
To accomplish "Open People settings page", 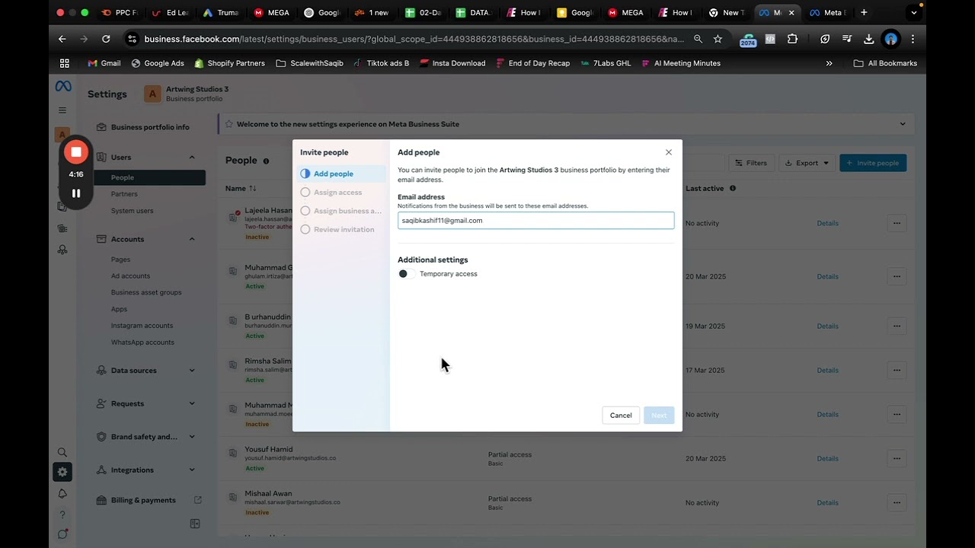I will 149,177.
